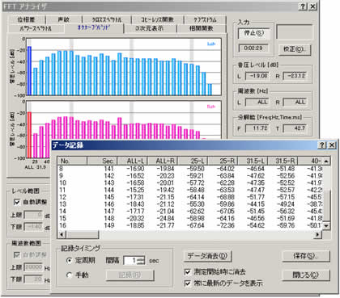
Task: Select the 定周期 radio button
Action: click(70, 261)
